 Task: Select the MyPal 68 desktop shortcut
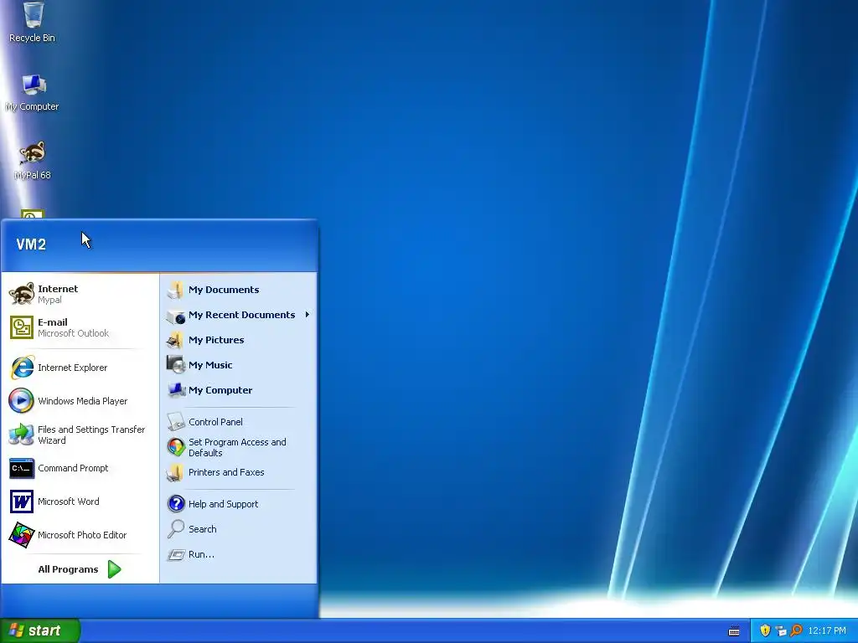(x=33, y=153)
